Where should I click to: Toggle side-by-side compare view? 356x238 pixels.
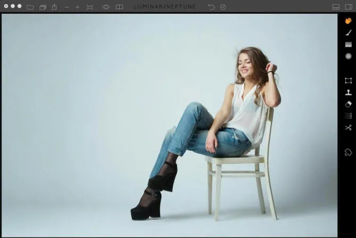pyautogui.click(x=120, y=7)
